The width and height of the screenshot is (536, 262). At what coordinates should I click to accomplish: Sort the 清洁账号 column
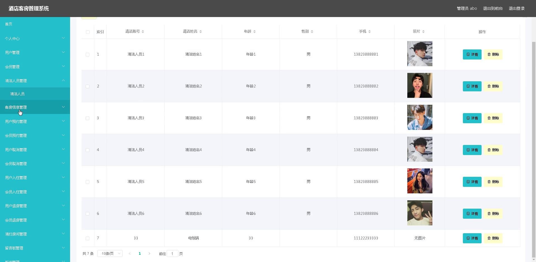[143, 31]
